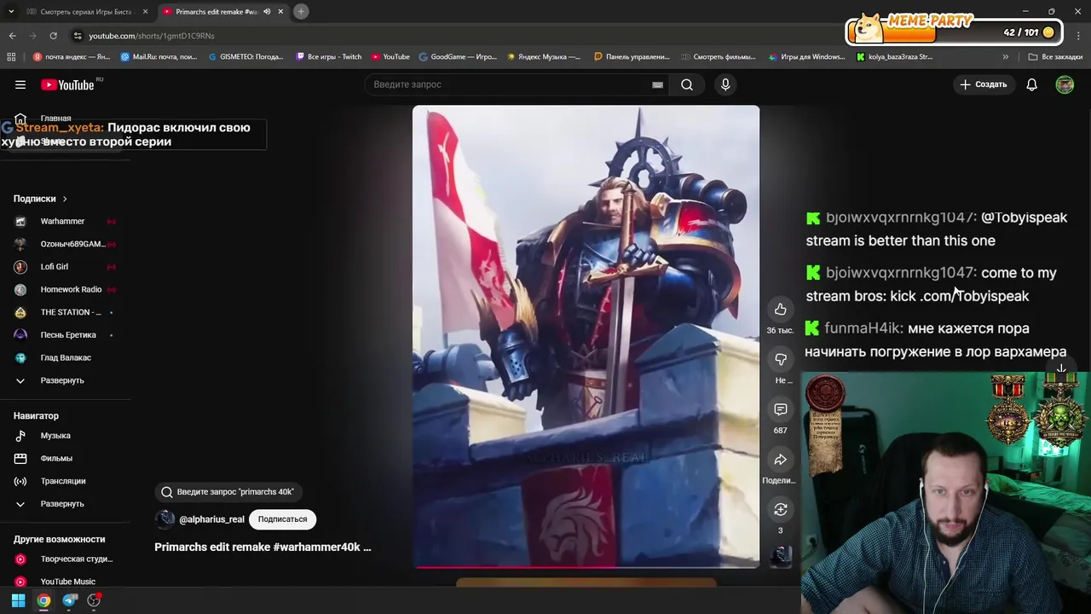Close the Primarchs edit remake tab
The height and width of the screenshot is (614, 1091).
[280, 12]
